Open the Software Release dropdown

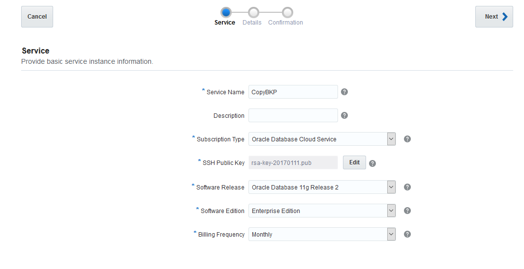pos(391,187)
